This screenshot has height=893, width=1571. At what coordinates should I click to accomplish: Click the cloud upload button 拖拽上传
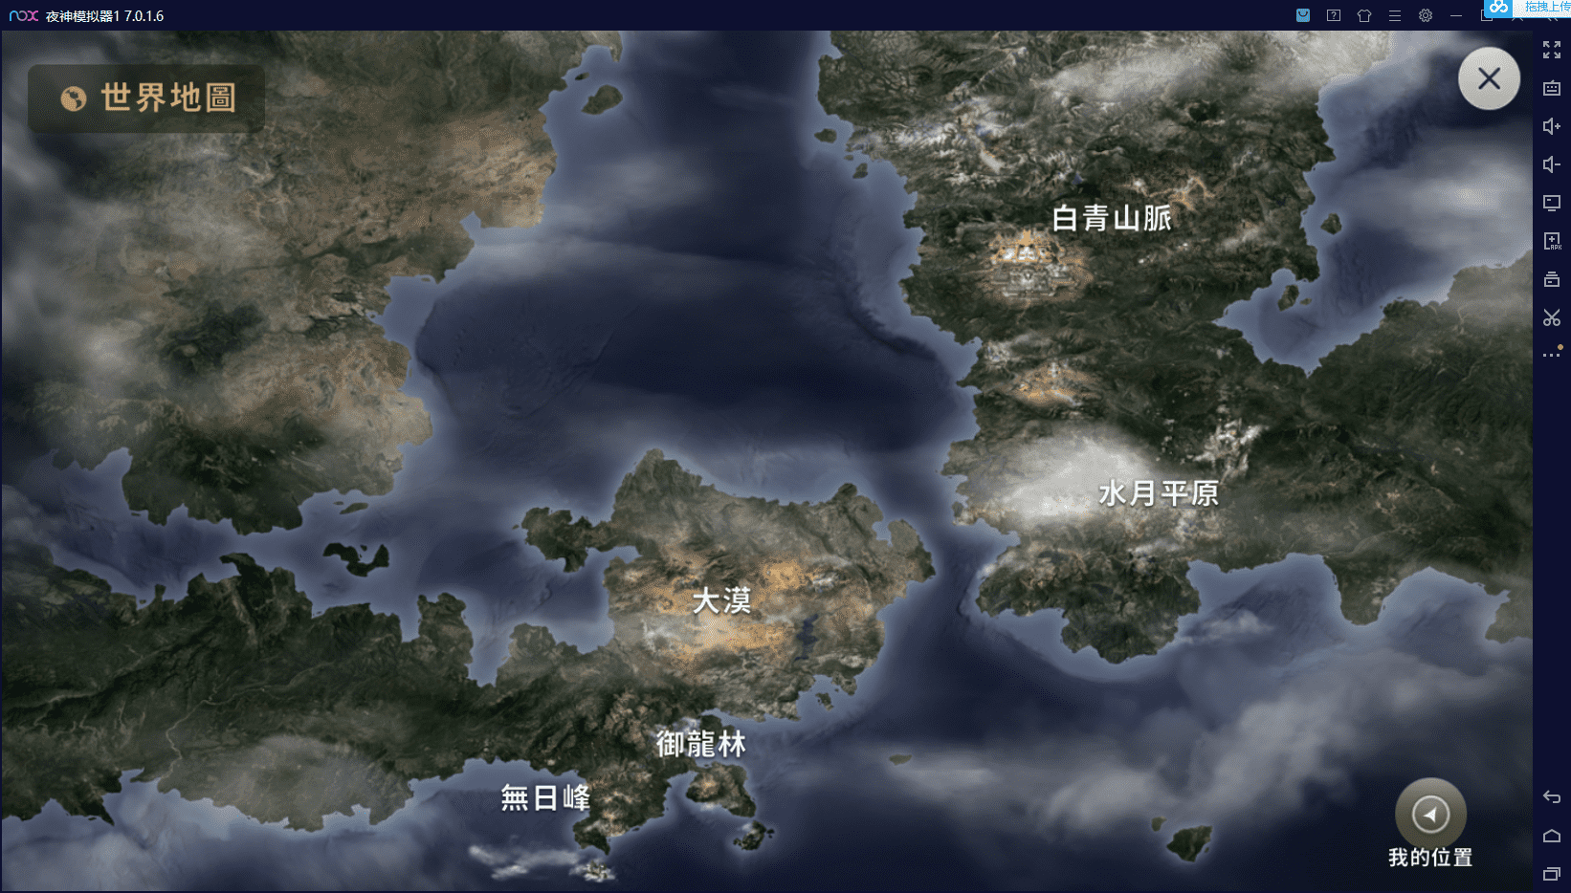pyautogui.click(x=1527, y=8)
